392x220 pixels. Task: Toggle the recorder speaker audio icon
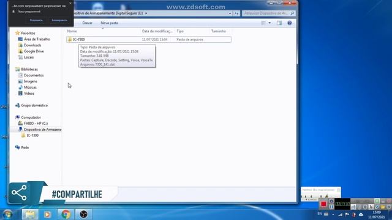pos(353,207)
